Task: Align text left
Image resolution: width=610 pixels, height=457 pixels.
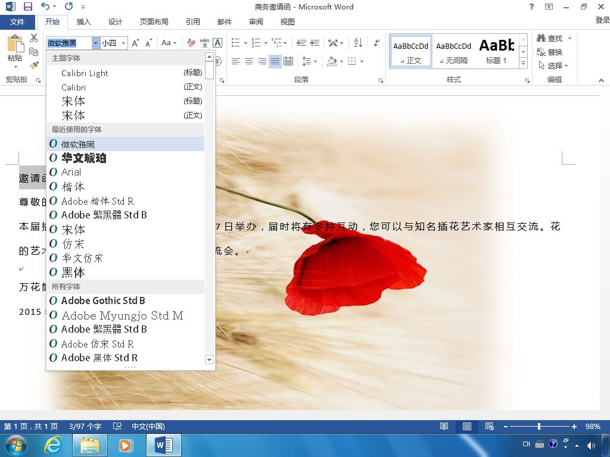Action: 235,61
